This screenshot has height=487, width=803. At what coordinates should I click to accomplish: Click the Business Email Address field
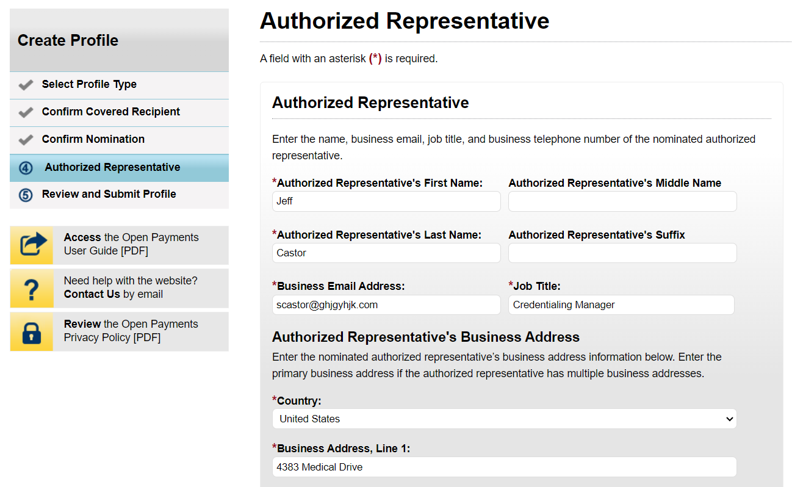click(386, 305)
